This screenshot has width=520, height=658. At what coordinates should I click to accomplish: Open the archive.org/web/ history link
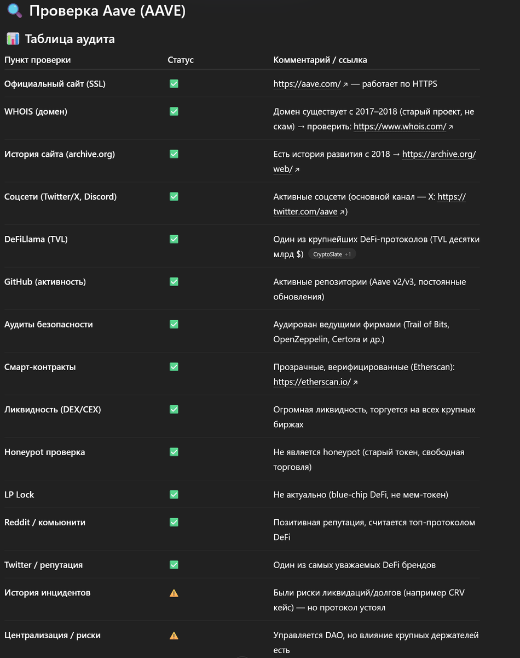click(374, 162)
